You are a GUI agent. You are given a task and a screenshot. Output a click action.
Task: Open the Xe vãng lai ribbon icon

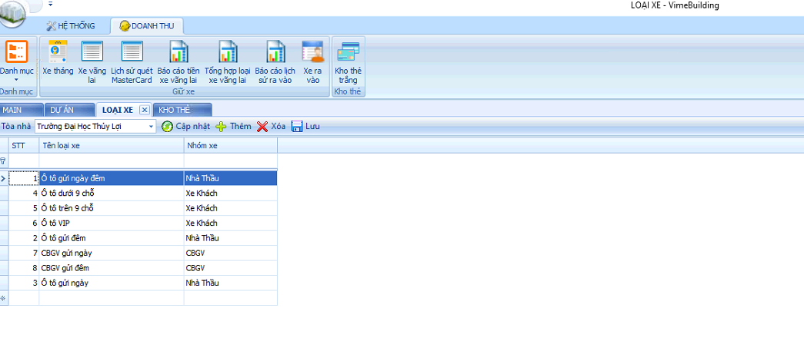tap(92, 61)
